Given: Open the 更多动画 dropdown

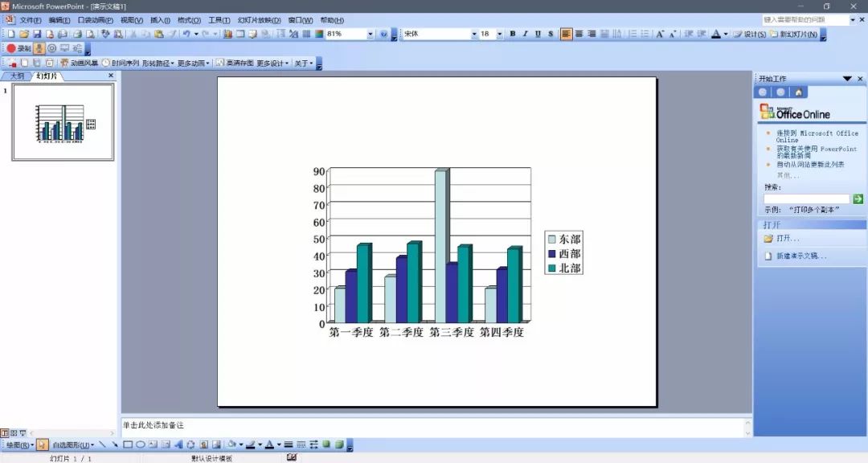Looking at the screenshot, I should coord(193,64).
